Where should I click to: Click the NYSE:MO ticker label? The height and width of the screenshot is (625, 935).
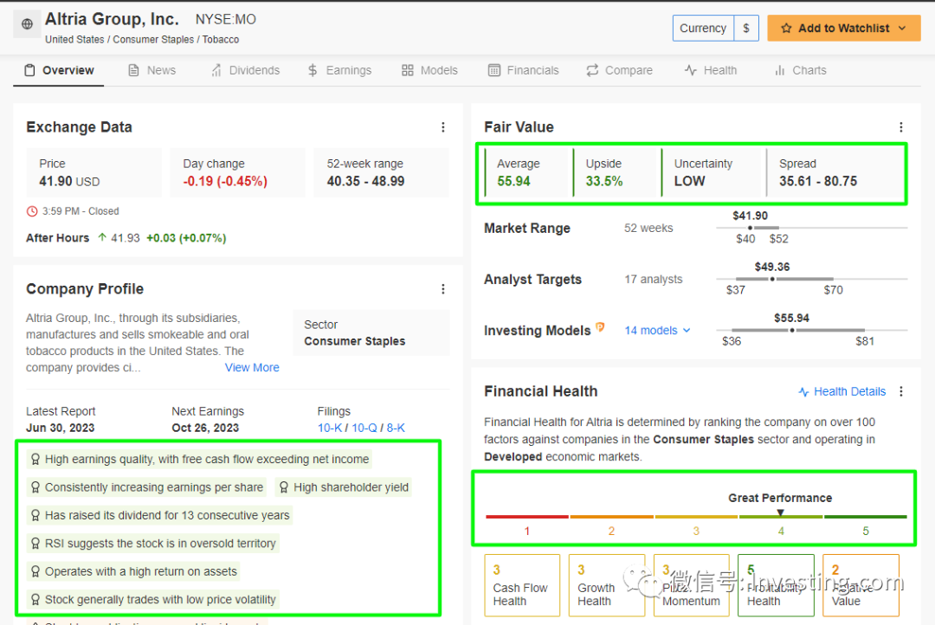coord(225,20)
